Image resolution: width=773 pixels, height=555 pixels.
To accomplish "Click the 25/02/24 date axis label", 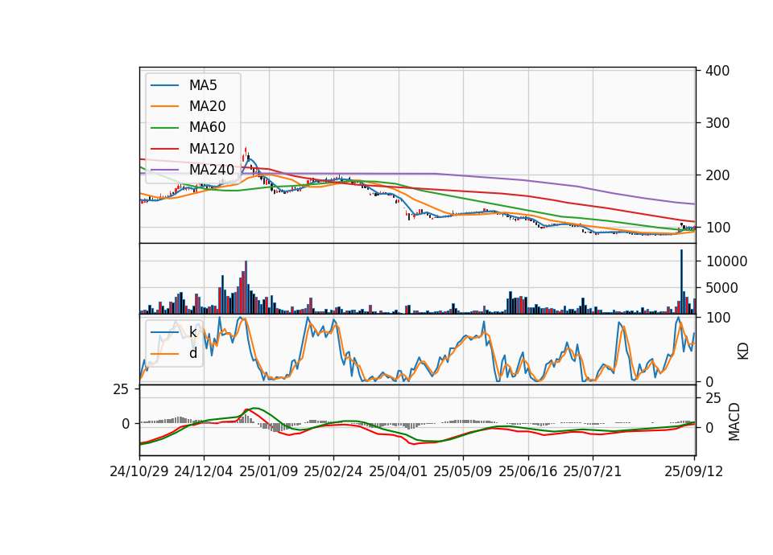I will click(x=333, y=471).
